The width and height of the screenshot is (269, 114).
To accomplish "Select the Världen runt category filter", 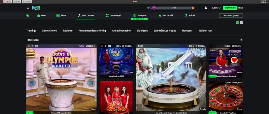I will click(x=205, y=31).
